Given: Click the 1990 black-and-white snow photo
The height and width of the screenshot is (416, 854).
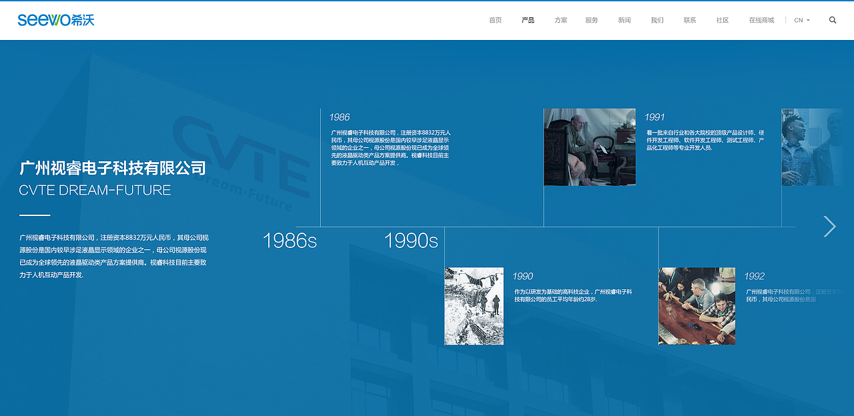Looking at the screenshot, I should point(474,306).
